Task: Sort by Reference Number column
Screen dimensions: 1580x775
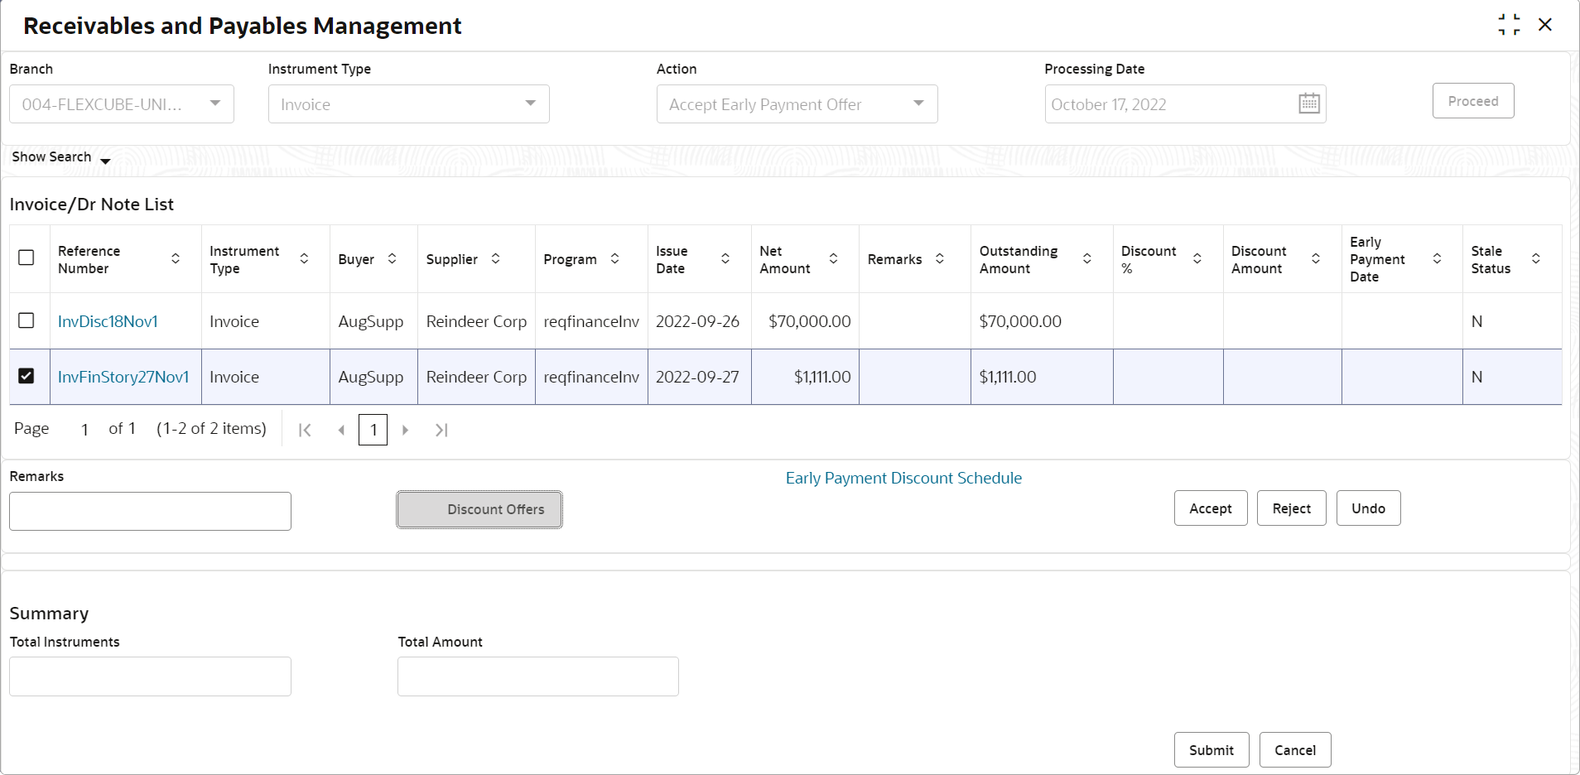Action: coord(176,259)
